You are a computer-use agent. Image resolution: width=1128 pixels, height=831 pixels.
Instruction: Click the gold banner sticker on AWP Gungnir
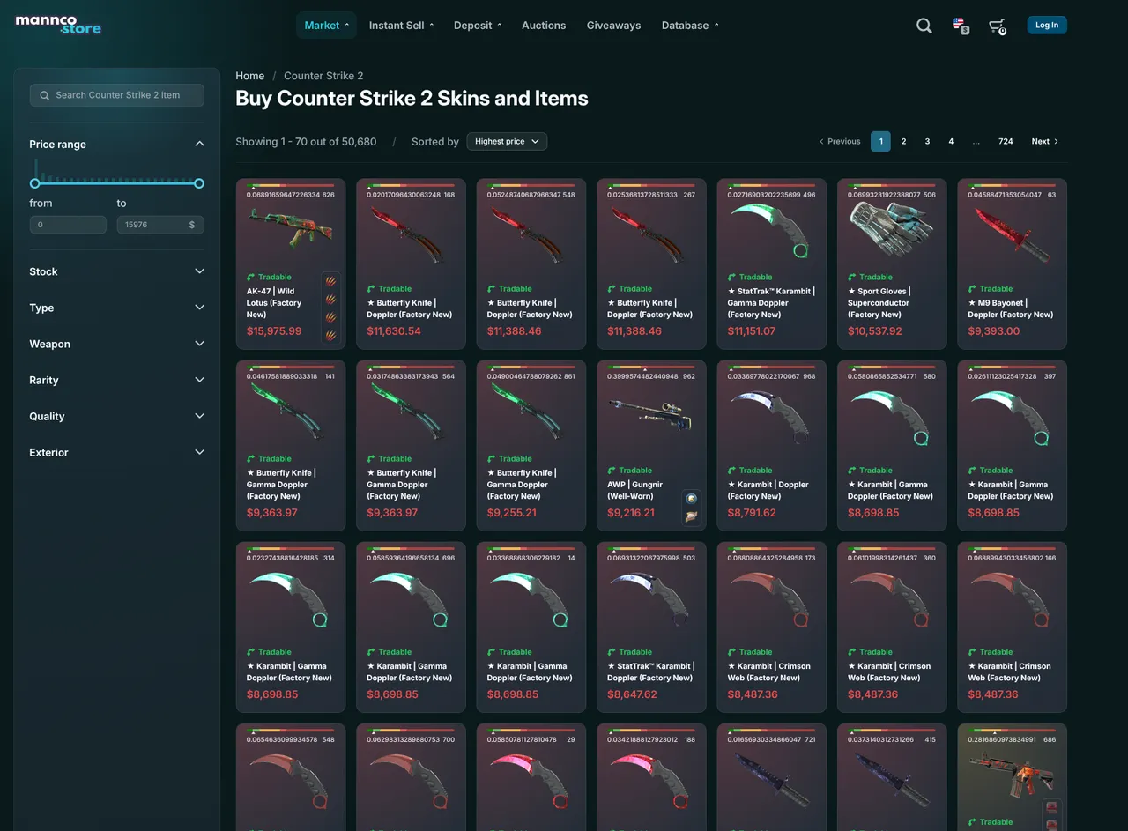click(693, 517)
